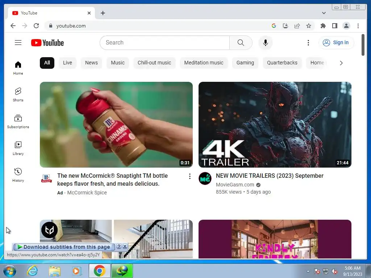
Task: Open History in sidebar
Action: click(18, 175)
